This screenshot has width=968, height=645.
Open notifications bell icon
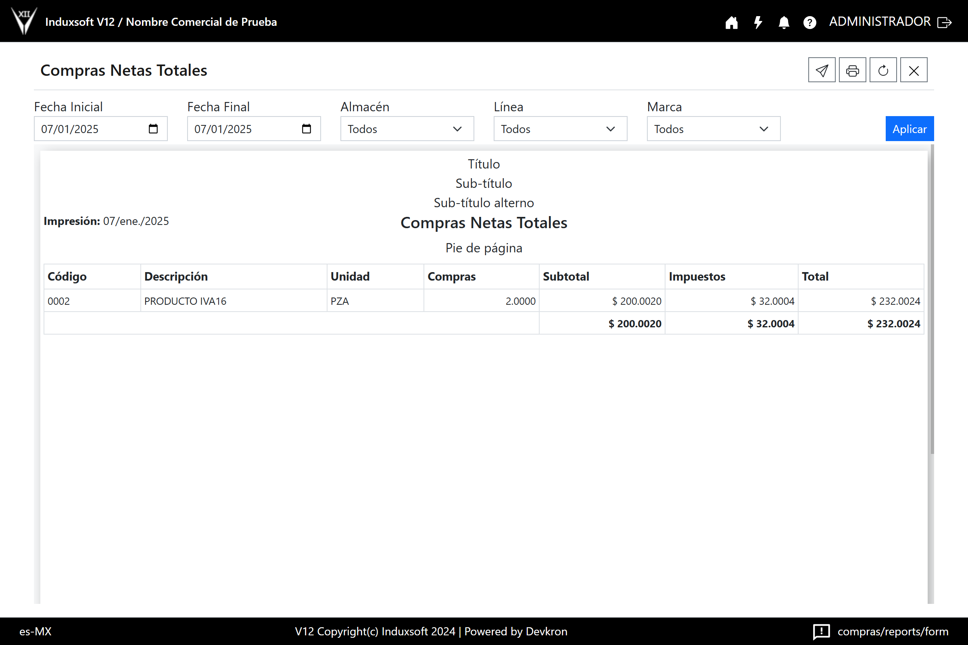[784, 22]
